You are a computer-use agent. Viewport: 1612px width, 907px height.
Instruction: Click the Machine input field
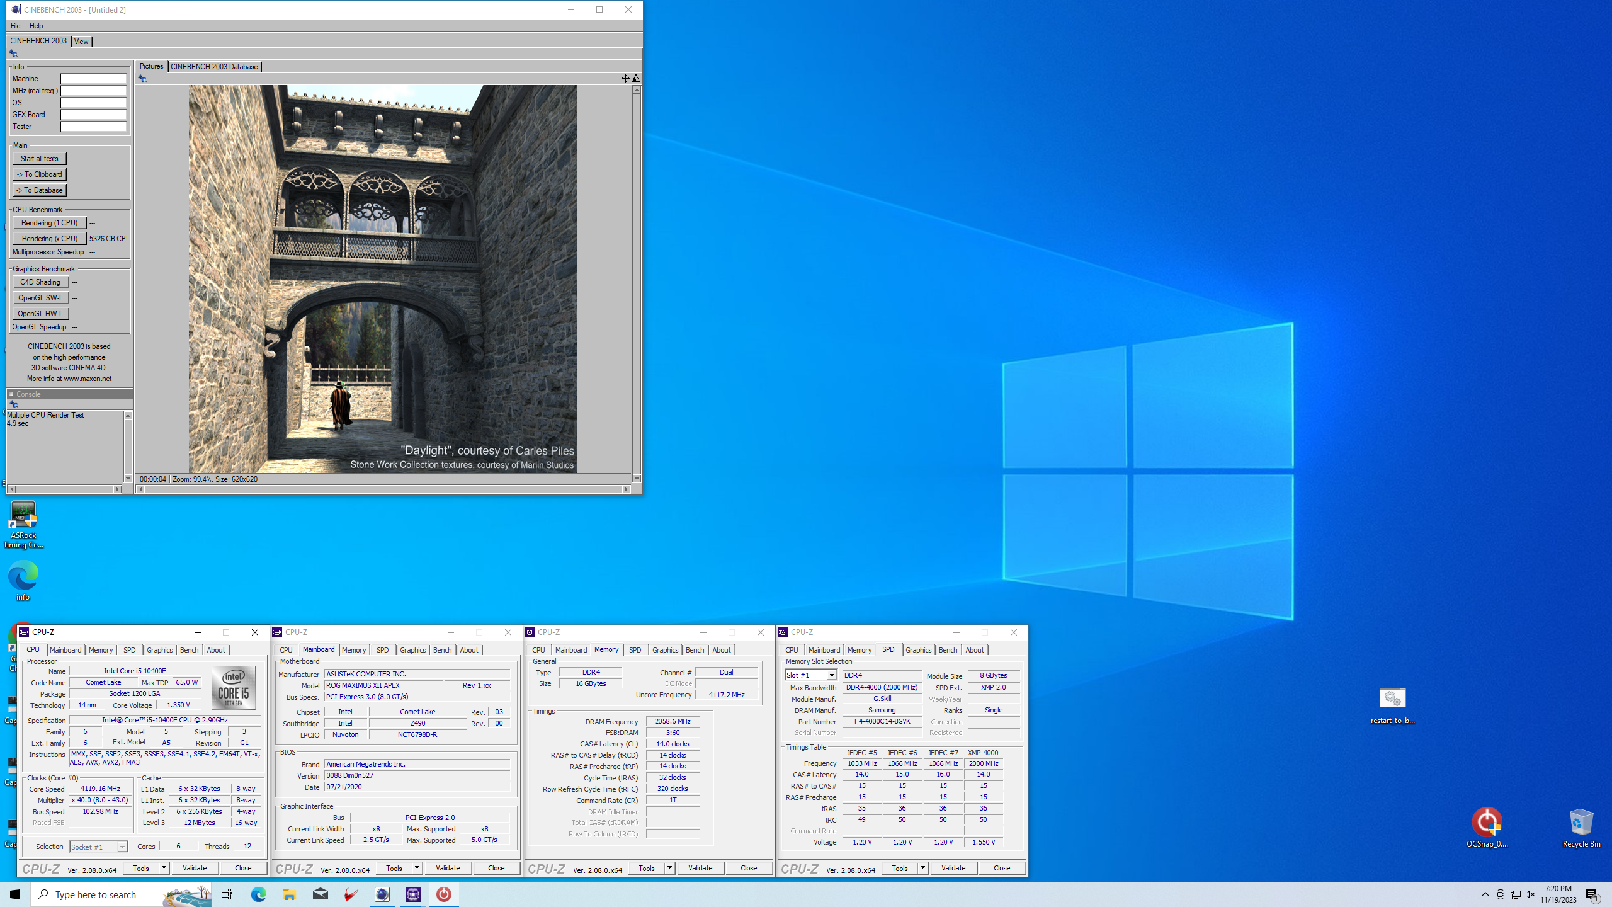click(x=94, y=79)
